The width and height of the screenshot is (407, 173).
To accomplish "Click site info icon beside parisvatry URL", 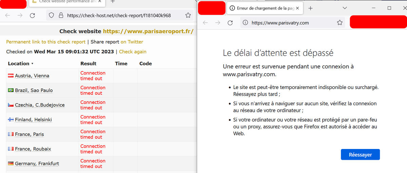I will point(246,23).
